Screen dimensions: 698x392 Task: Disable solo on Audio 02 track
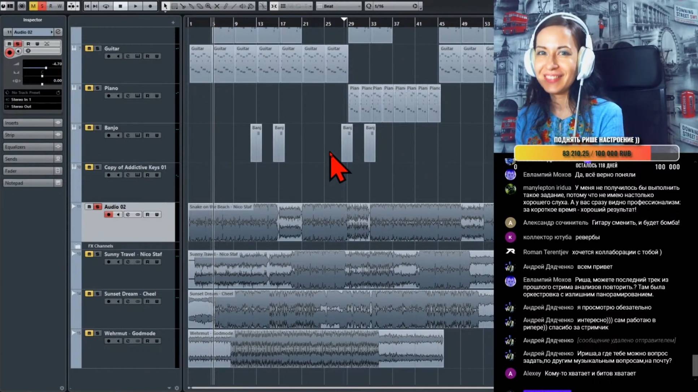pos(97,207)
